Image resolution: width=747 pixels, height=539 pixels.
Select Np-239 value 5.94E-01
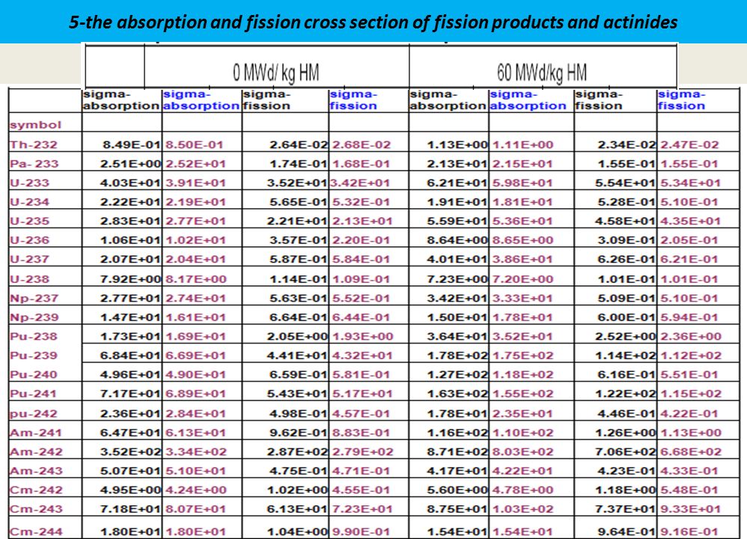(689, 317)
